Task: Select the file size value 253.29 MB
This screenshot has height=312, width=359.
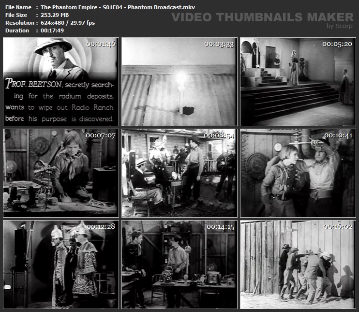Action: [55, 15]
